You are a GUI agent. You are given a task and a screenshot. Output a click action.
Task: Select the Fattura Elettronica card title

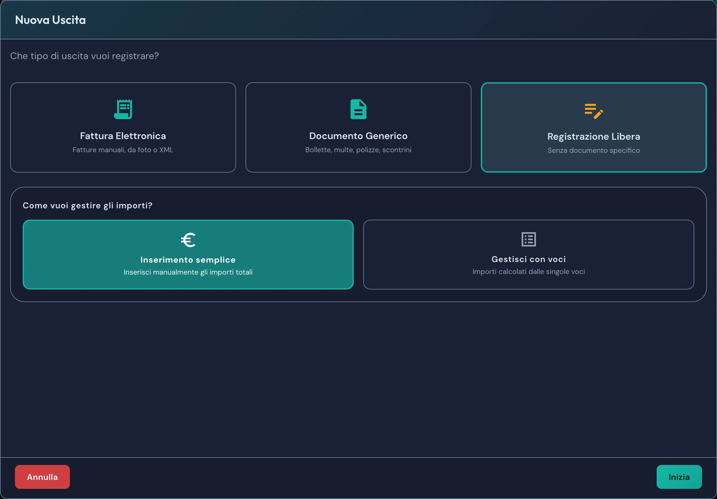123,136
